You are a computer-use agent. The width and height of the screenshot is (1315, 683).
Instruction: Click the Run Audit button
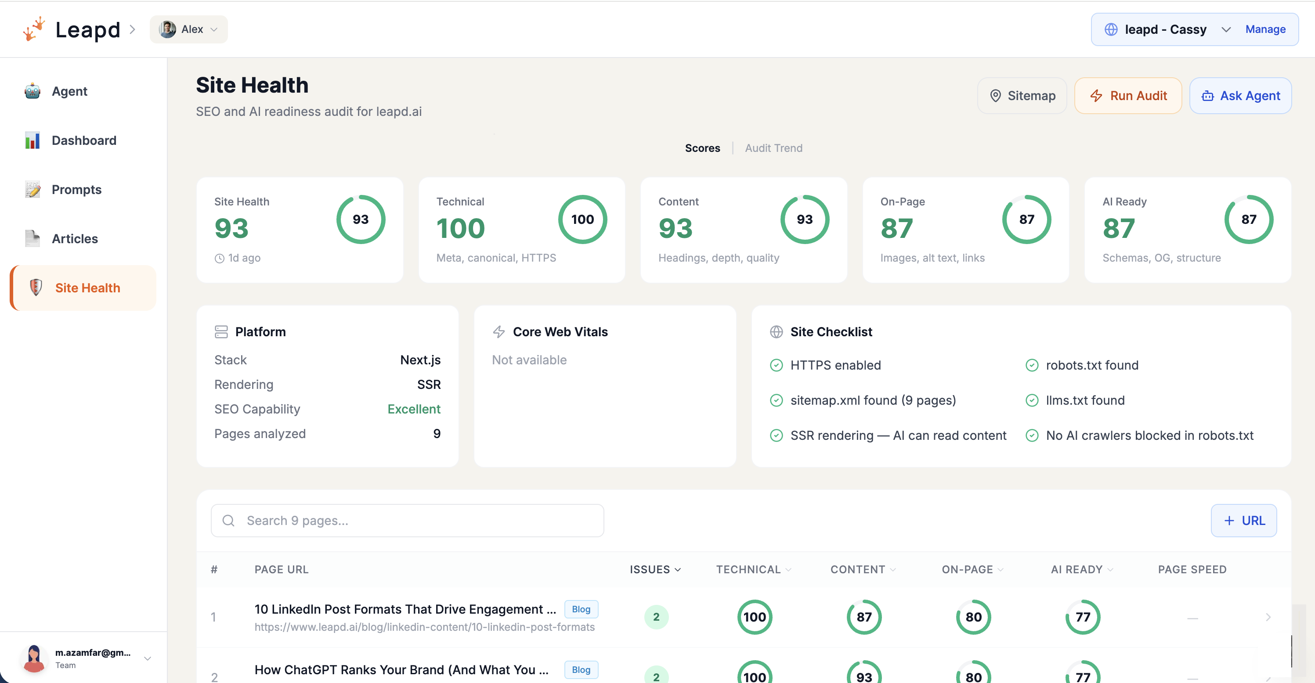1128,95
